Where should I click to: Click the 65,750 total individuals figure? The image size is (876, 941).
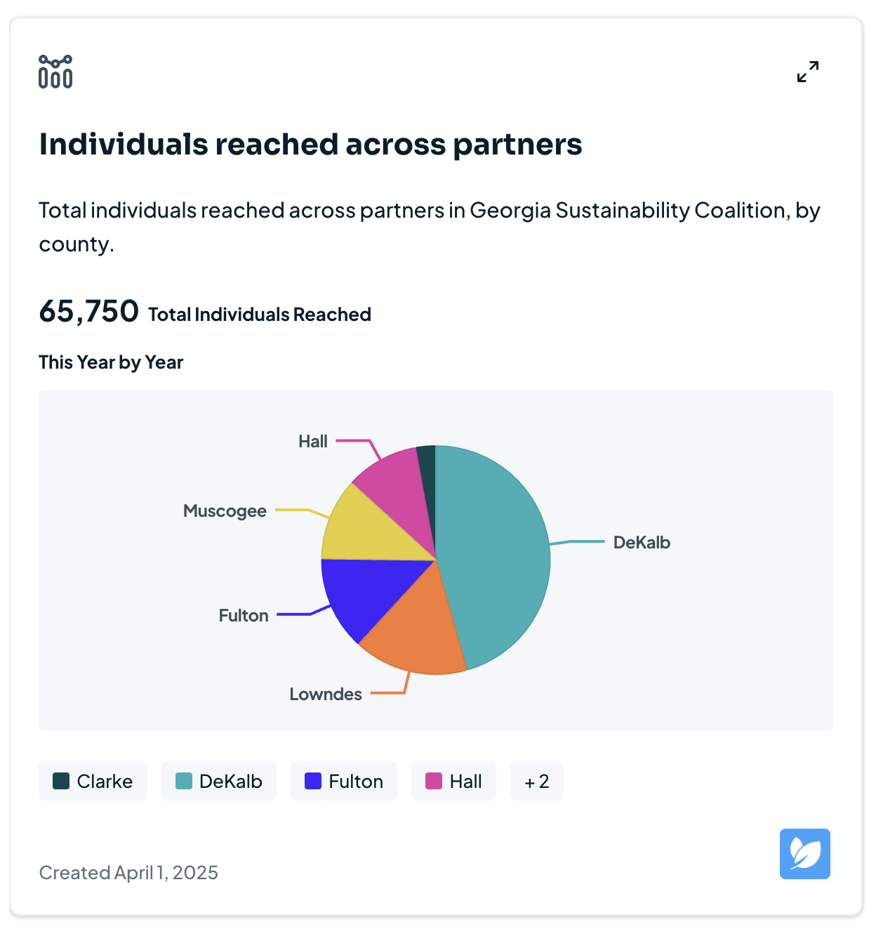tap(88, 311)
